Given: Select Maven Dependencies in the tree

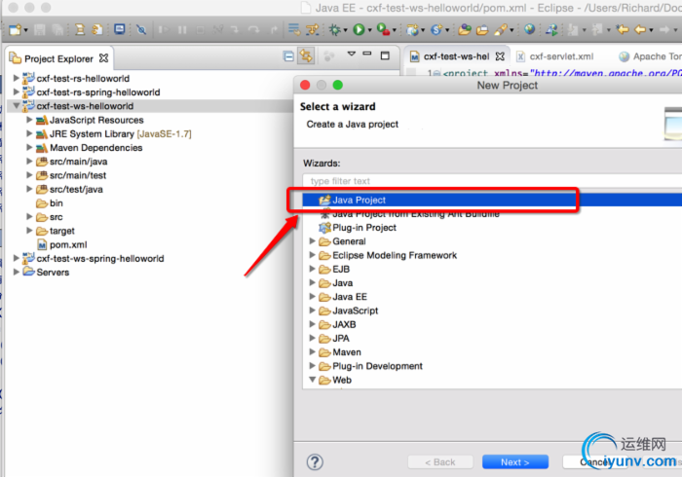Looking at the screenshot, I should click(96, 148).
